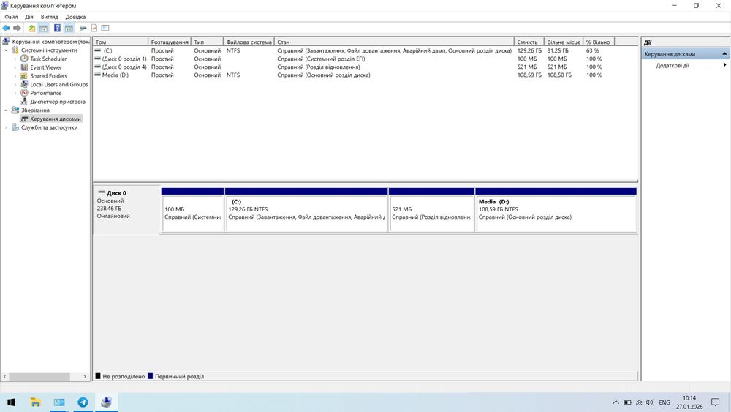Expand the Local Users and Groups node
This screenshot has width=731, height=412.
[x=15, y=84]
